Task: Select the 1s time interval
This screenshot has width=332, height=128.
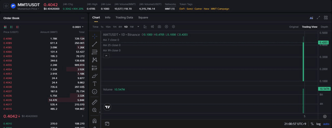Action: click(x=102, y=27)
